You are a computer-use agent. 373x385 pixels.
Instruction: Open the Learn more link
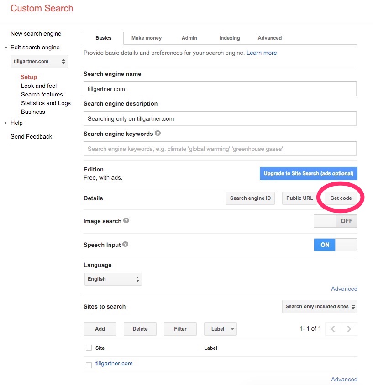pos(262,53)
